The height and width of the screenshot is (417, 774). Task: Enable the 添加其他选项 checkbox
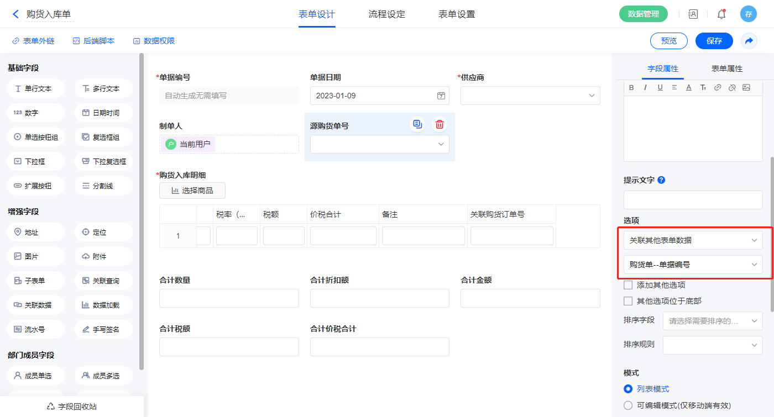pos(628,285)
